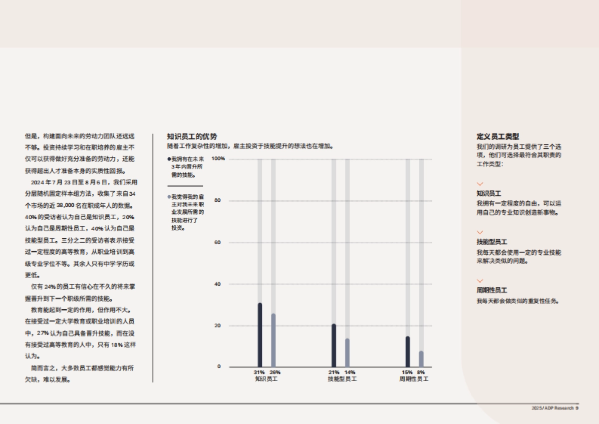Click the 26% gray bar for 知识员工
This screenshot has height=424, width=599.
click(x=273, y=340)
